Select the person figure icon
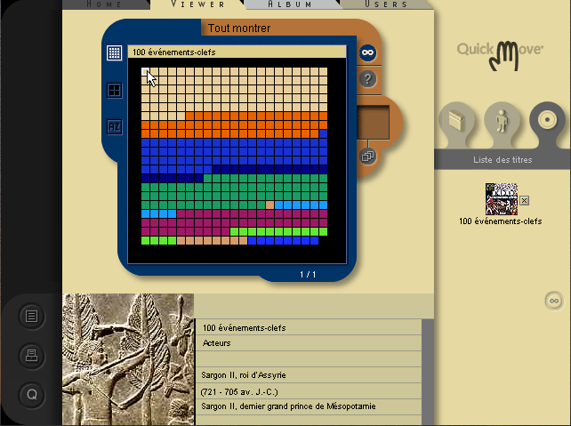This screenshot has height=426, width=571. pos(502,120)
